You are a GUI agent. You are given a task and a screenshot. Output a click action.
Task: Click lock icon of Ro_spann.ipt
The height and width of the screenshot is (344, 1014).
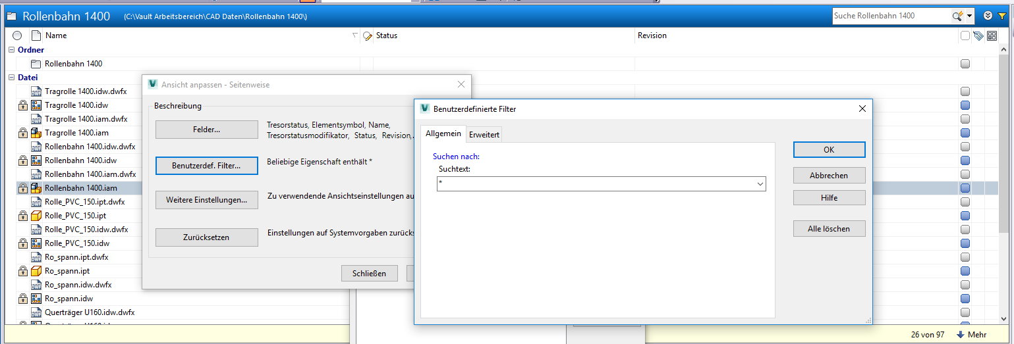click(23, 271)
